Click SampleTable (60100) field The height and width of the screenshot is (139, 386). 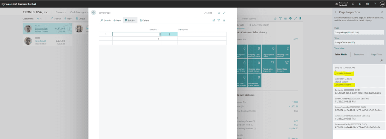point(359,43)
